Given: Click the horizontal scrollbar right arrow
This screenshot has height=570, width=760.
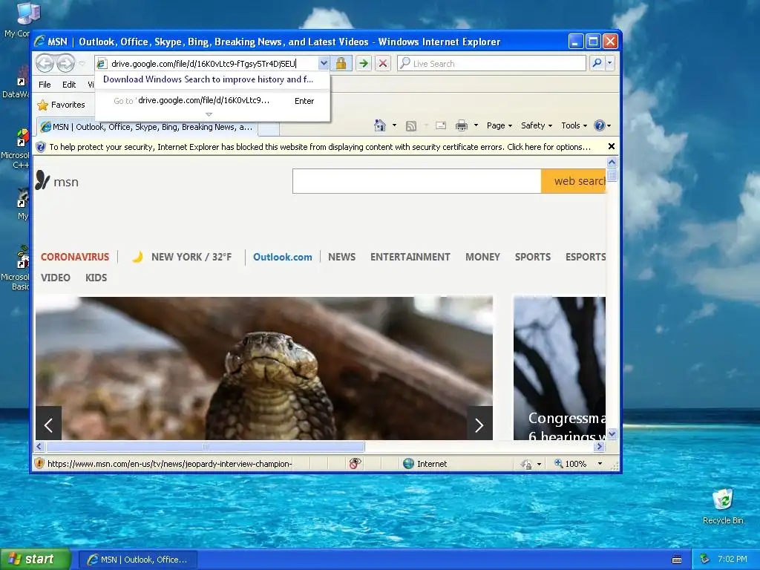Looking at the screenshot, I should click(x=600, y=446).
